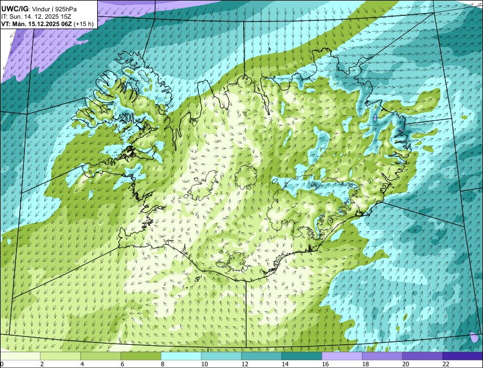Click the legend value "6"
The image size is (483, 368).
123,364
